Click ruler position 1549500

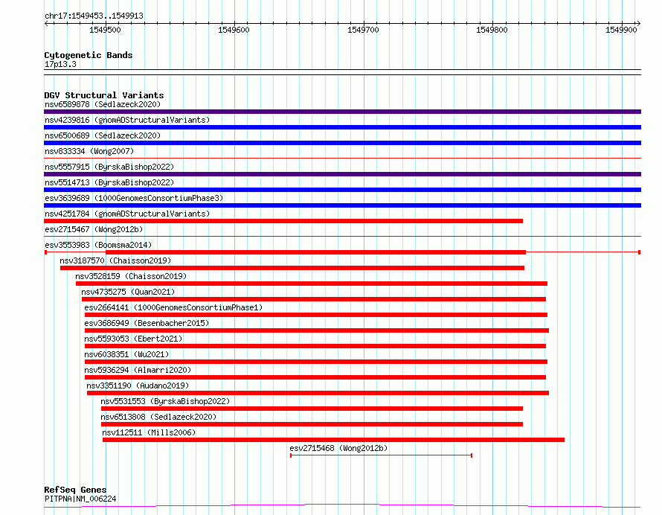(x=105, y=30)
